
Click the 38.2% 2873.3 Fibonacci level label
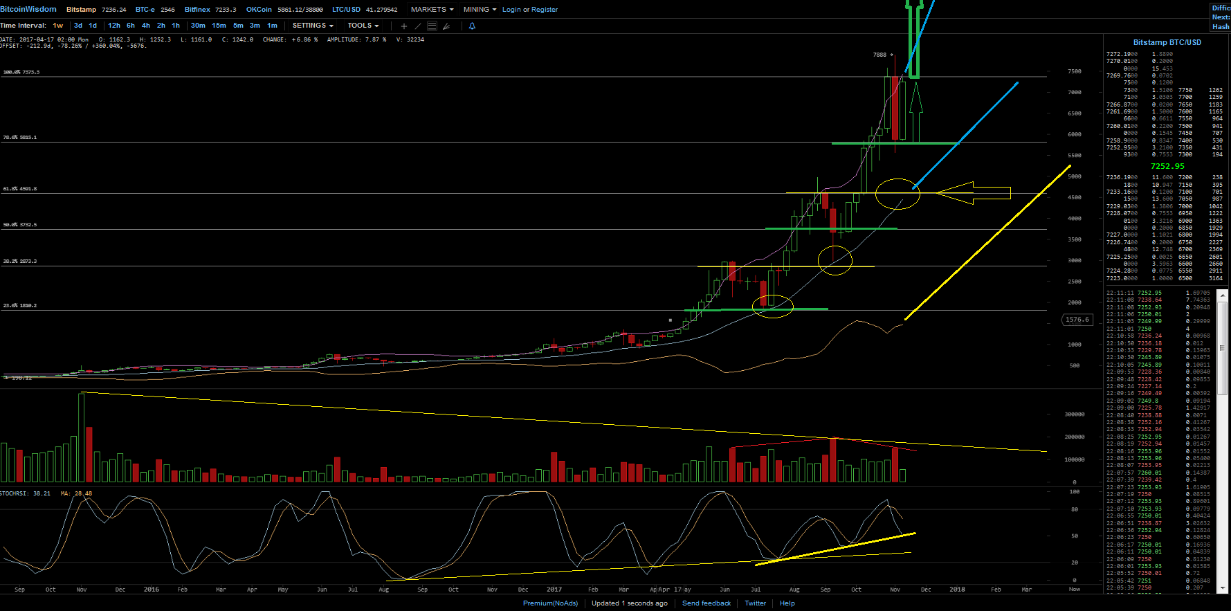(x=20, y=262)
